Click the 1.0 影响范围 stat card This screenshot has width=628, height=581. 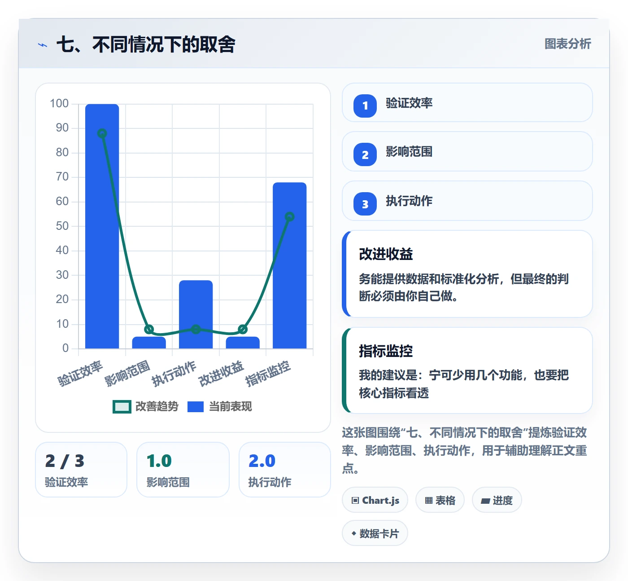pos(183,470)
